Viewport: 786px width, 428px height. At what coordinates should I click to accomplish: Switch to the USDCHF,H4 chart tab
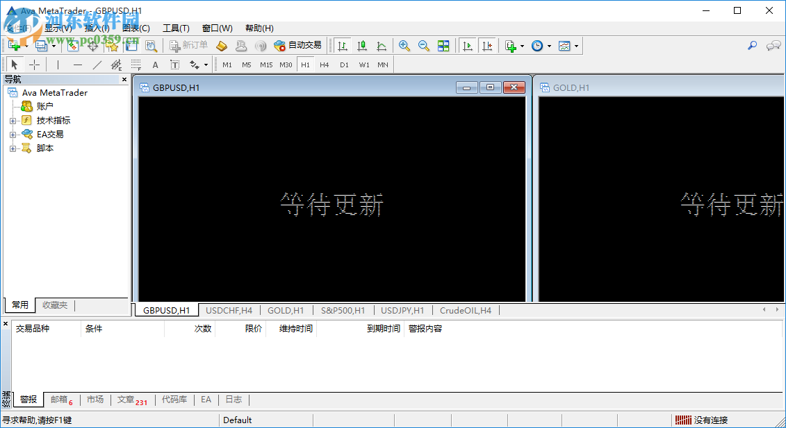[229, 310]
